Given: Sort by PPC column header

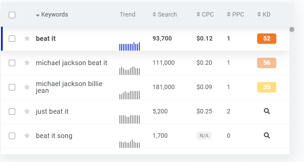Looking at the screenshot, I should point(236,15).
